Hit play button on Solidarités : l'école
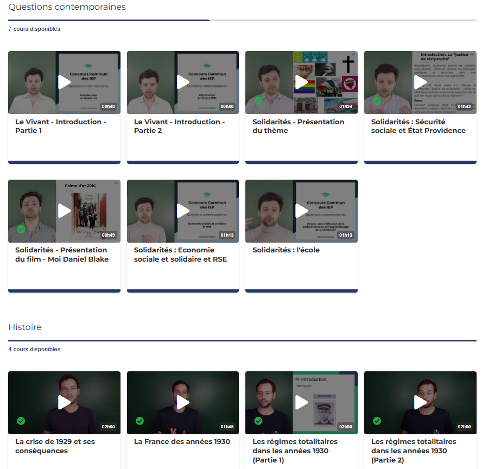Screen dimensions: 482x469 pyautogui.click(x=301, y=211)
